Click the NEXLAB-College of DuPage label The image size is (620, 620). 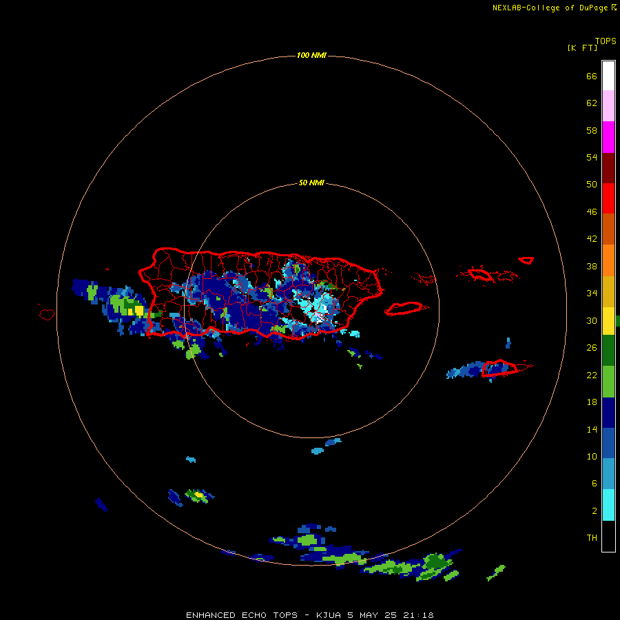click(550, 8)
